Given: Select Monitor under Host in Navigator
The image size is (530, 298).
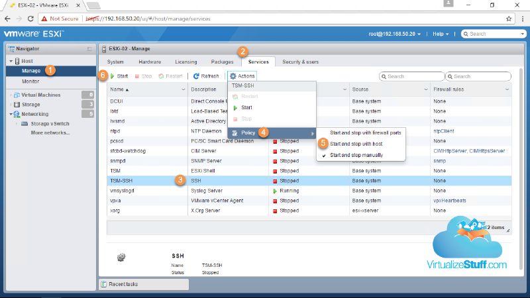Looking at the screenshot, I should click(51, 81).
